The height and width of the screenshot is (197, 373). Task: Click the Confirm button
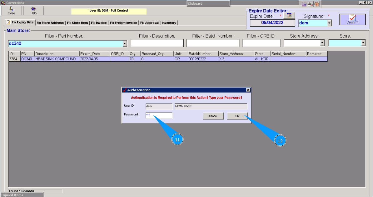pos(352,19)
